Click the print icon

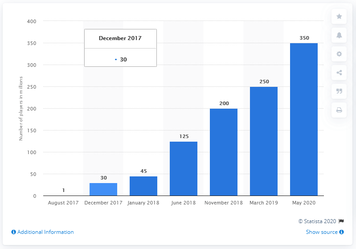click(x=339, y=110)
